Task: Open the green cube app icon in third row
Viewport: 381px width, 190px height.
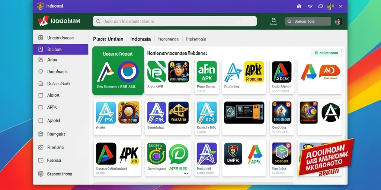Action: pyautogui.click(x=282, y=154)
